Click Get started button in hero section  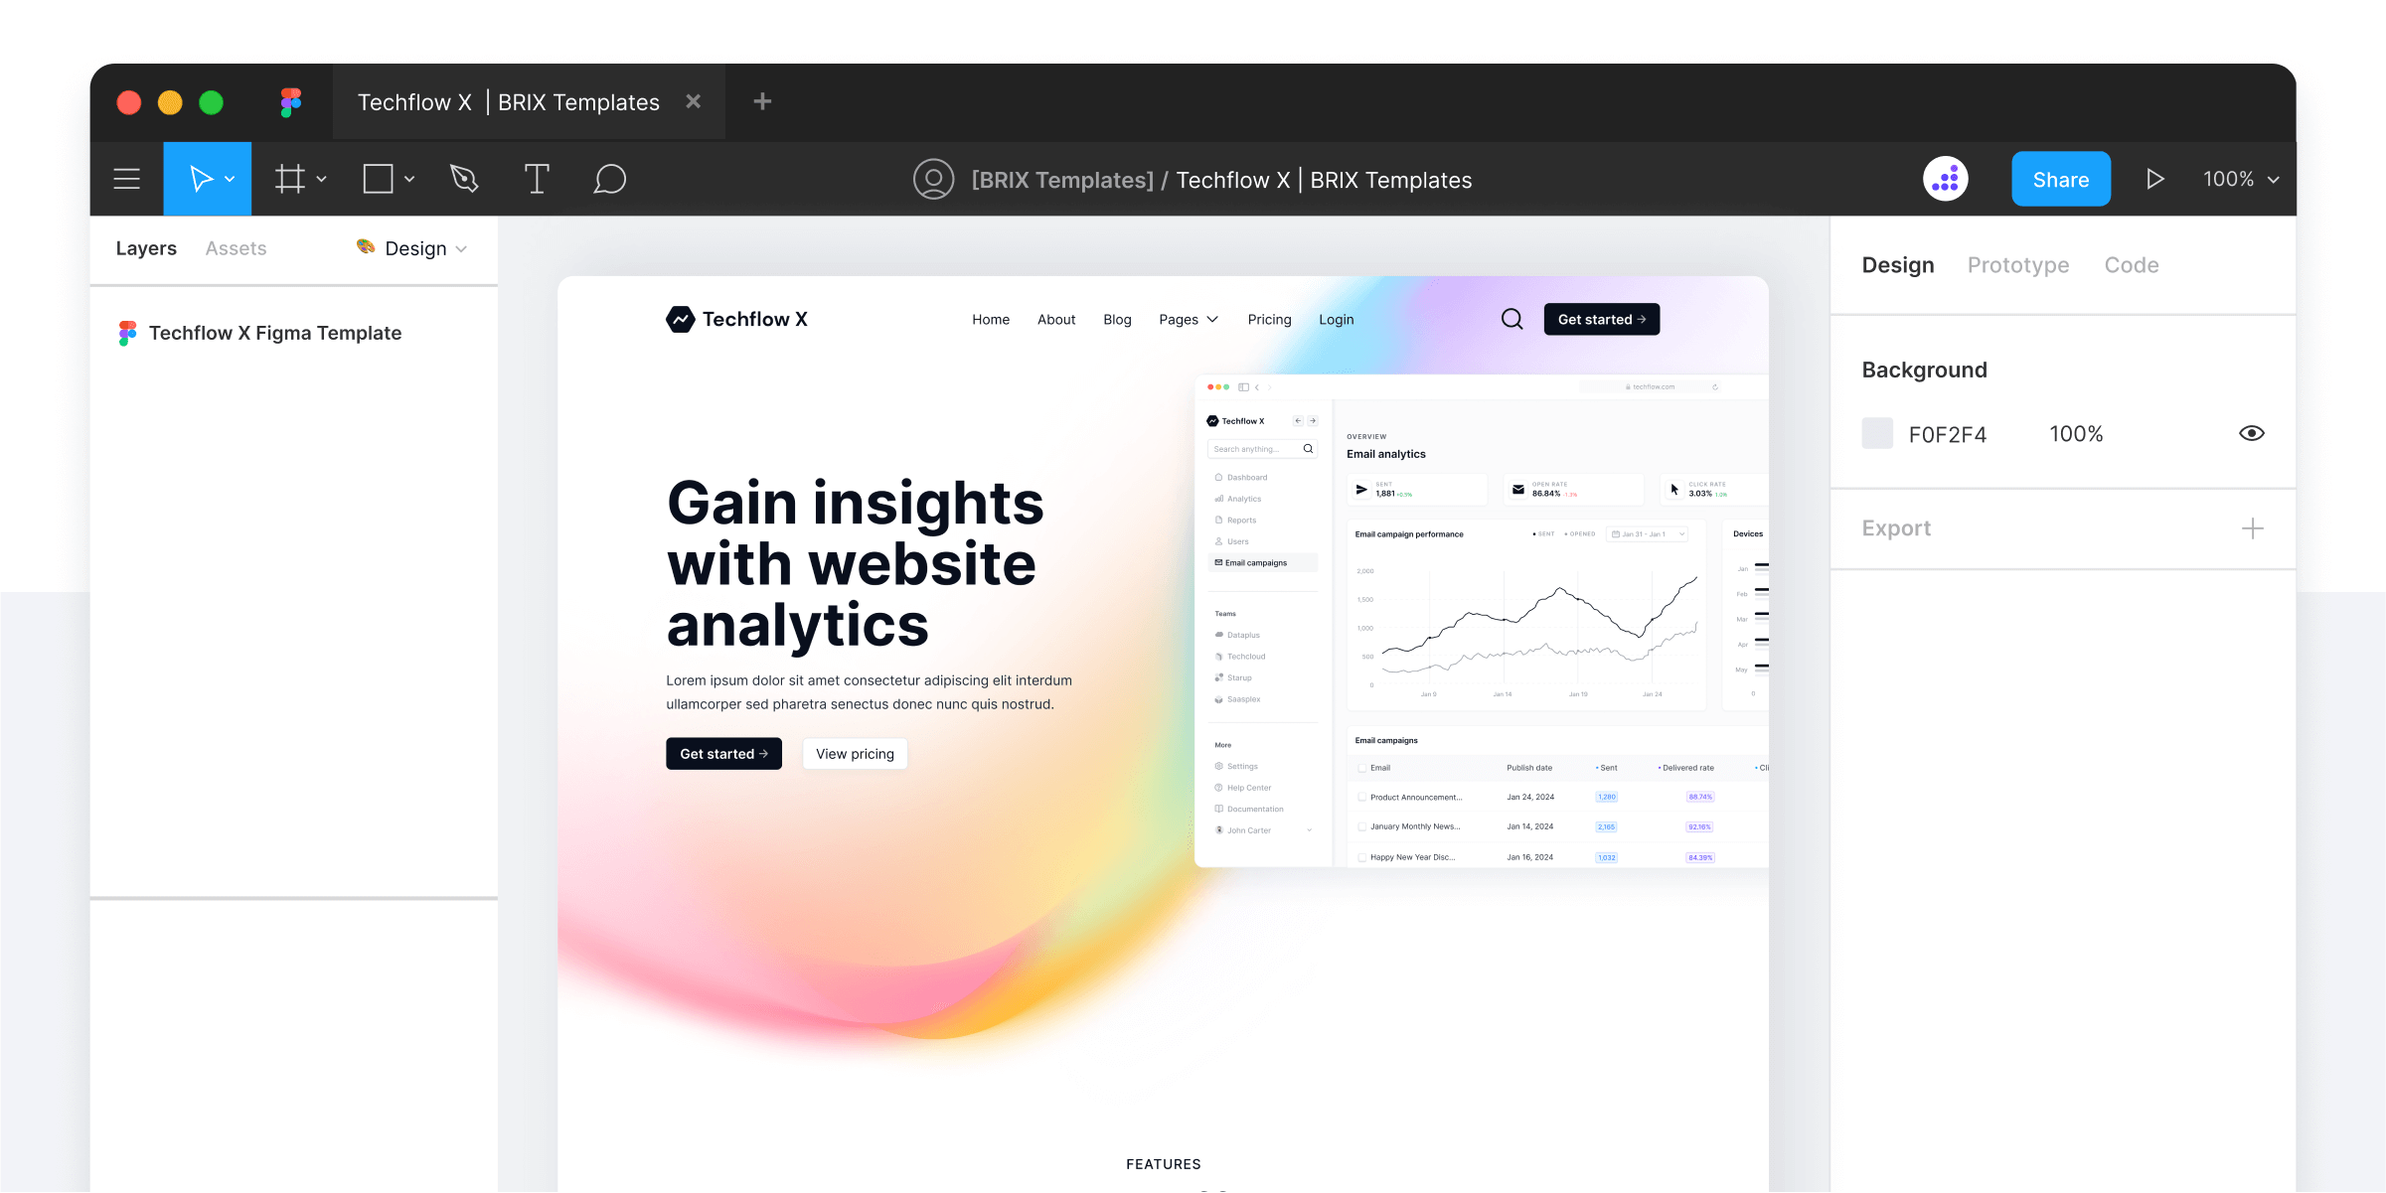pyautogui.click(x=724, y=753)
